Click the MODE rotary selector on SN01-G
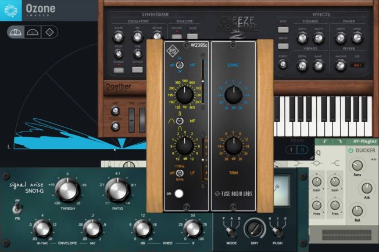The height and width of the screenshot is (252, 379). click(231, 232)
